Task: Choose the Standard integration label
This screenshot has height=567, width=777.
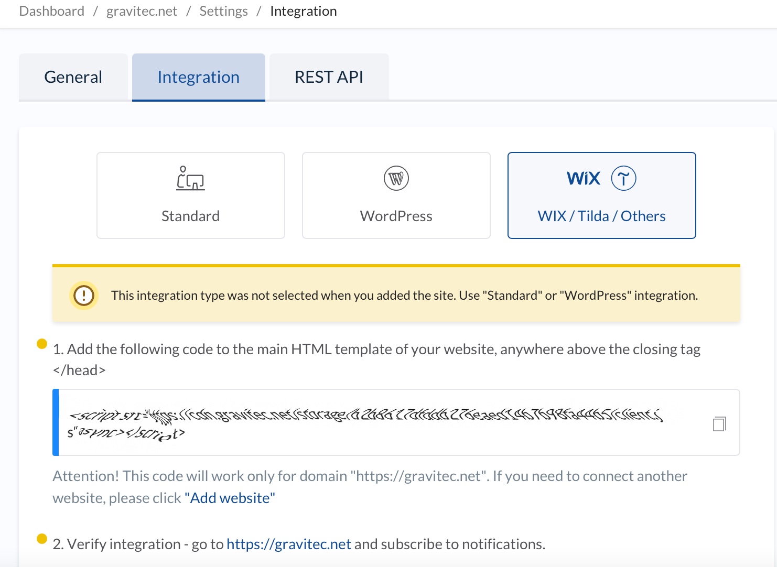Action: click(190, 216)
